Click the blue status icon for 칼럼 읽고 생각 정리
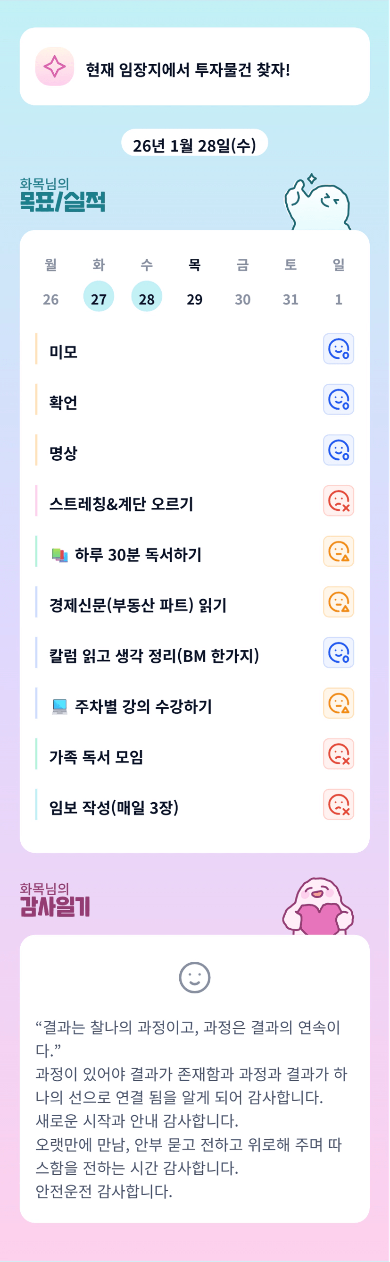The image size is (390, 1262). [338, 652]
